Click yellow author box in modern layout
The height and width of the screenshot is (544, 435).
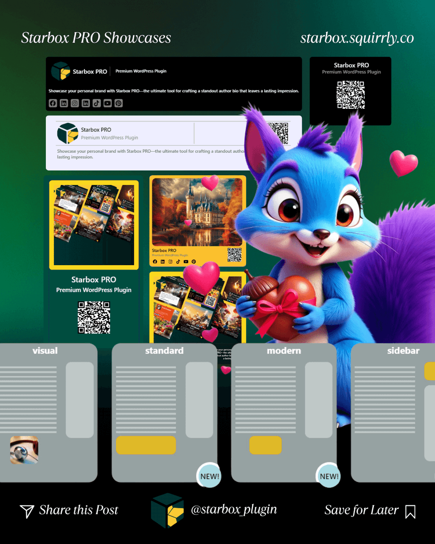pos(266,445)
